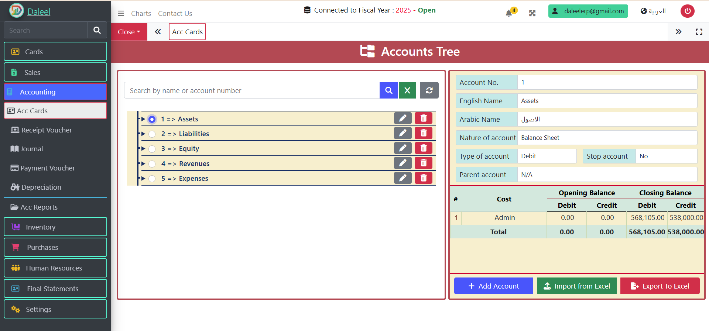Viewport: 709px width, 331px height.
Task: Edit the Revenues account with the pencil icon
Action: 403,163
